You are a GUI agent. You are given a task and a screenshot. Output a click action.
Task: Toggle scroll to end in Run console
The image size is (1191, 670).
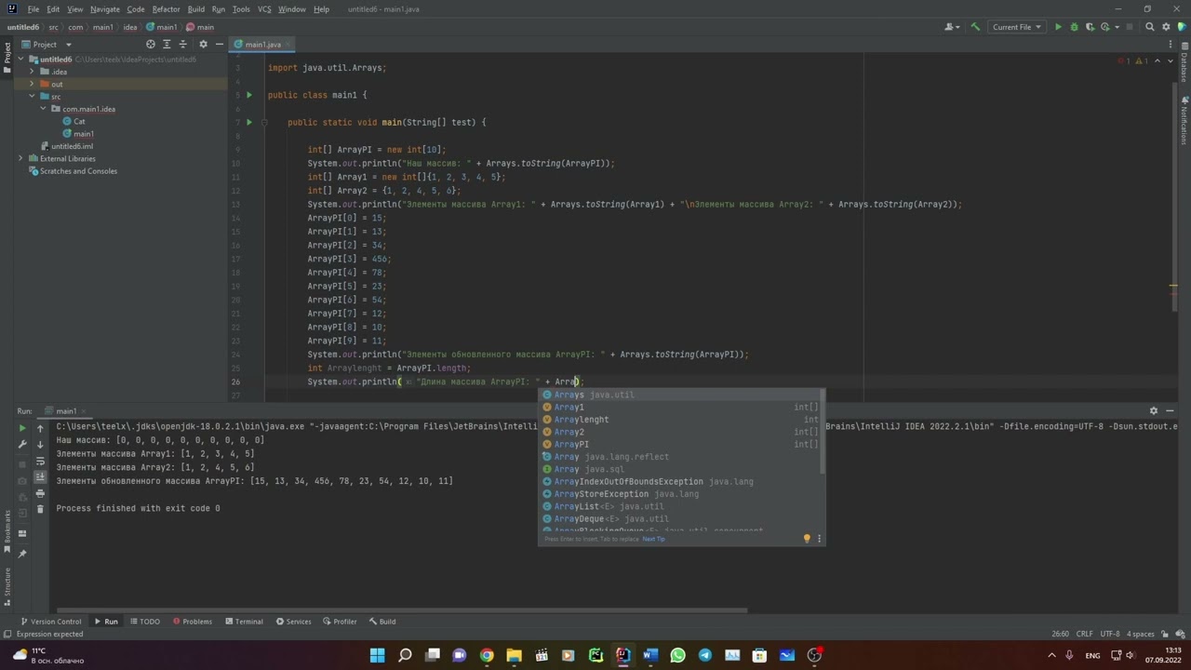[40, 476]
